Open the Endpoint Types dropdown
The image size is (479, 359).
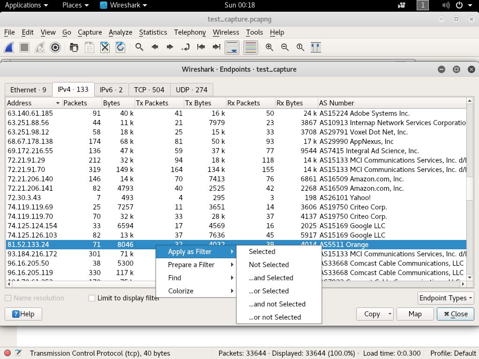[x=446, y=298]
